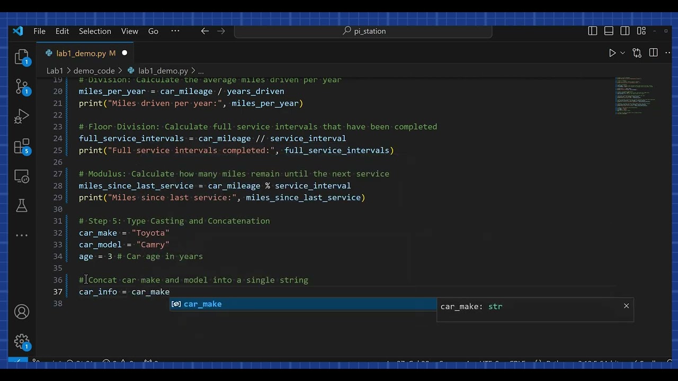Run the Python file with play button

coord(612,53)
